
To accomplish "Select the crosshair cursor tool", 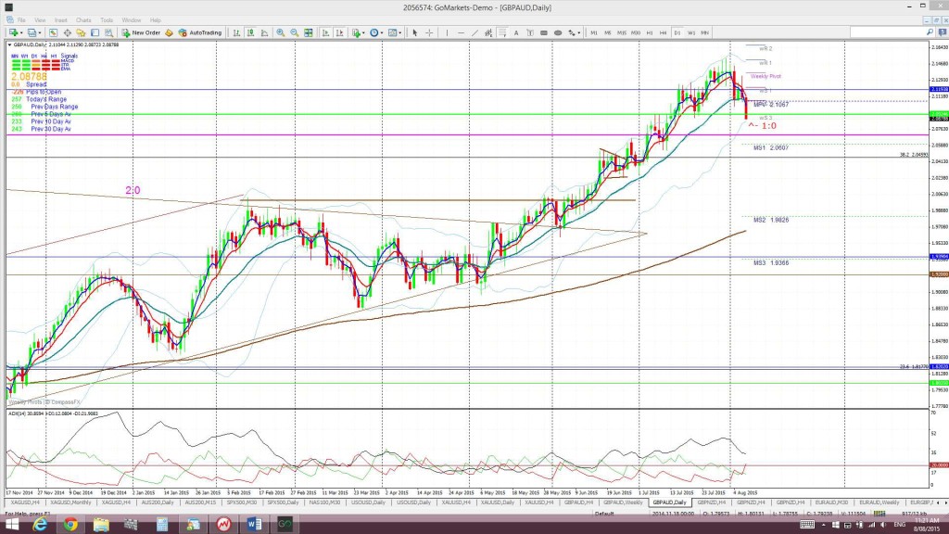I will [429, 32].
